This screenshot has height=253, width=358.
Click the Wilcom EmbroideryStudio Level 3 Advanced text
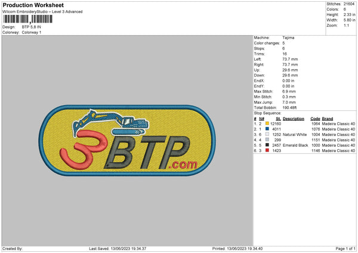[42, 12]
